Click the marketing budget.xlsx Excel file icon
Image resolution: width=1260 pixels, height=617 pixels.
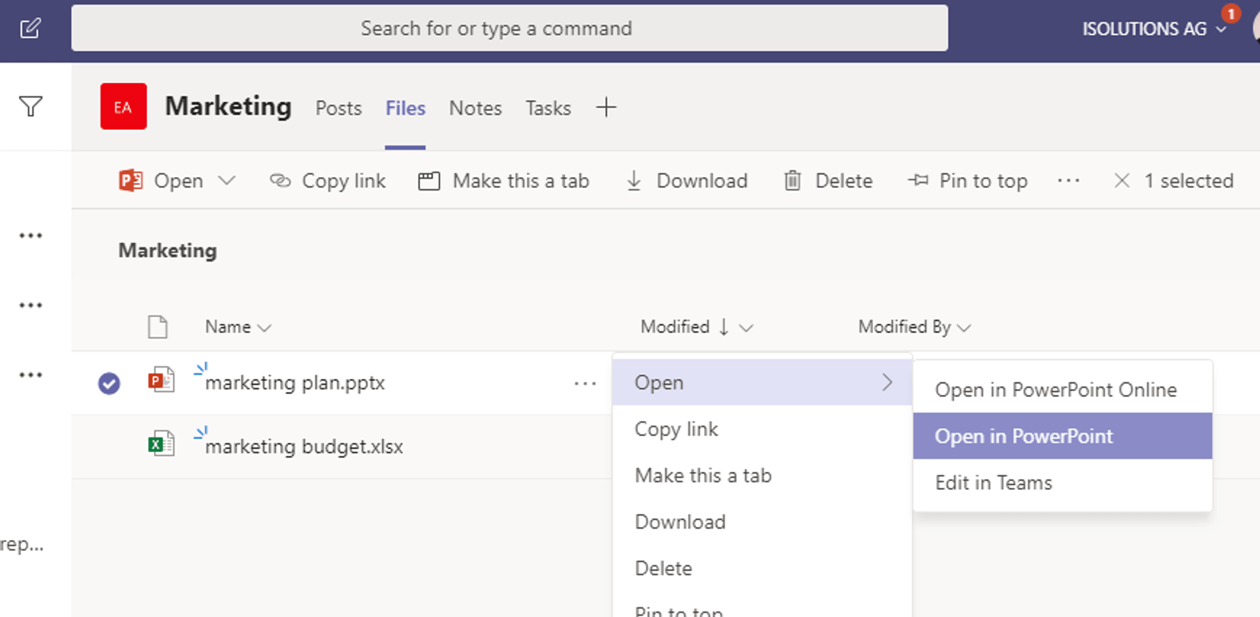tap(161, 443)
